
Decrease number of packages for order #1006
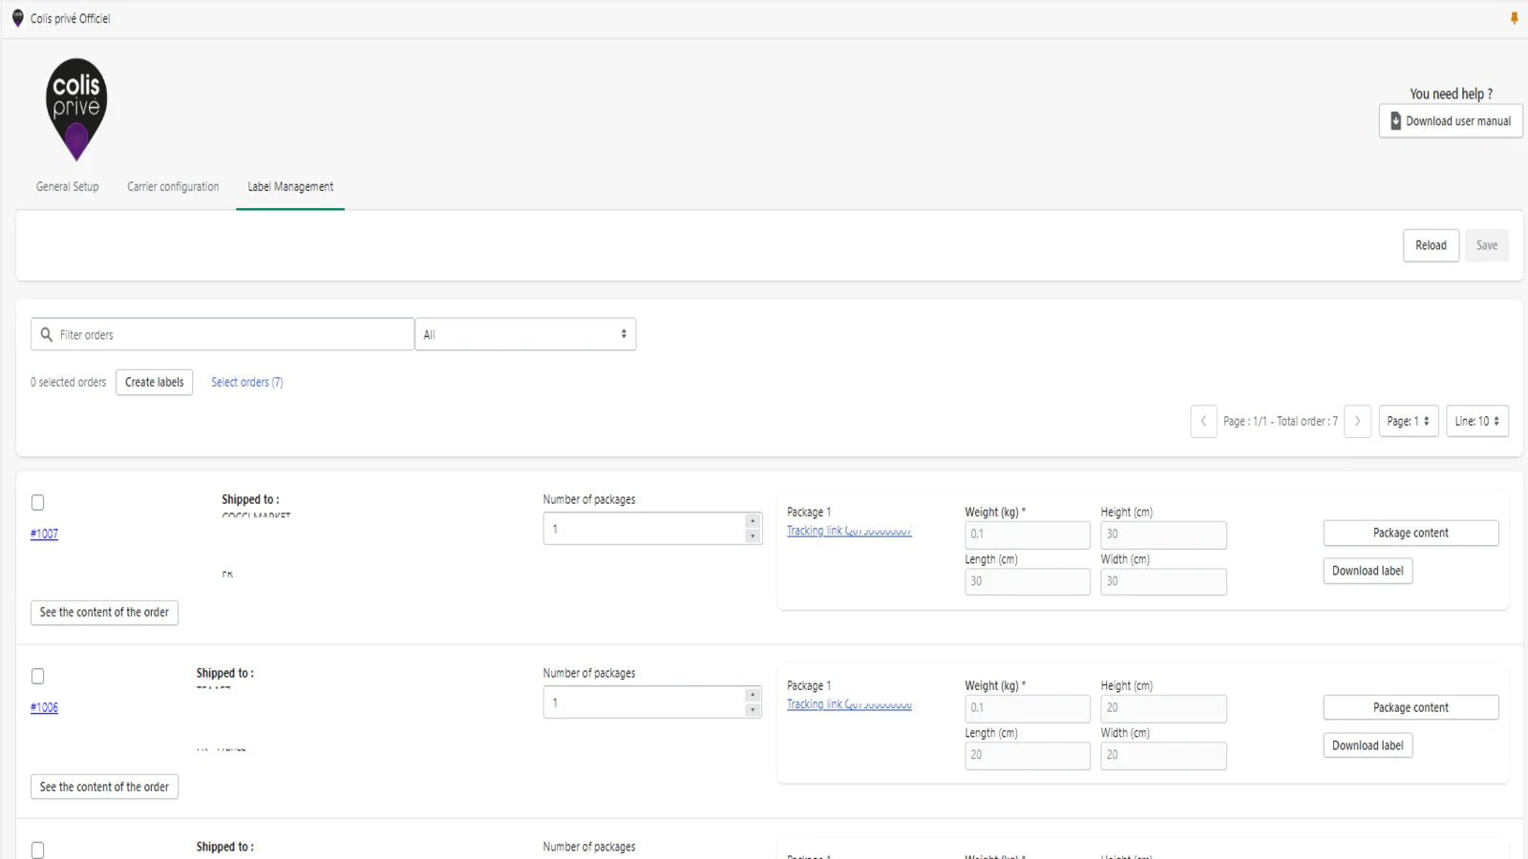(x=753, y=710)
